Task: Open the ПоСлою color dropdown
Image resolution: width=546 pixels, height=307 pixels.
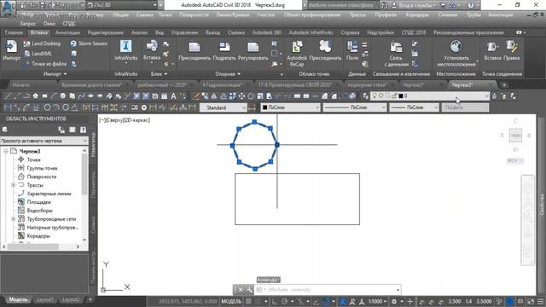Action: (290, 108)
